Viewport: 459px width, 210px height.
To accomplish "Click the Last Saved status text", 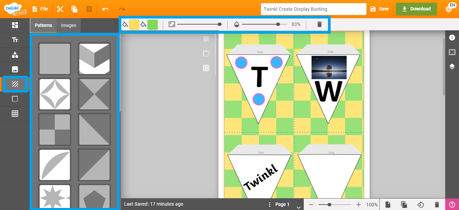I will point(154,204).
